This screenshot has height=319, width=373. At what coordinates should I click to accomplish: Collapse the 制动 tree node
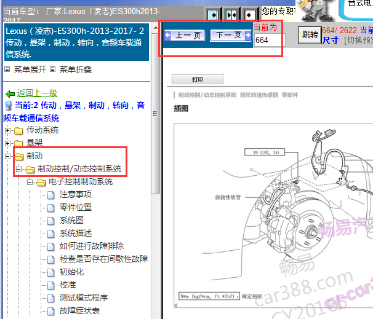7,156
